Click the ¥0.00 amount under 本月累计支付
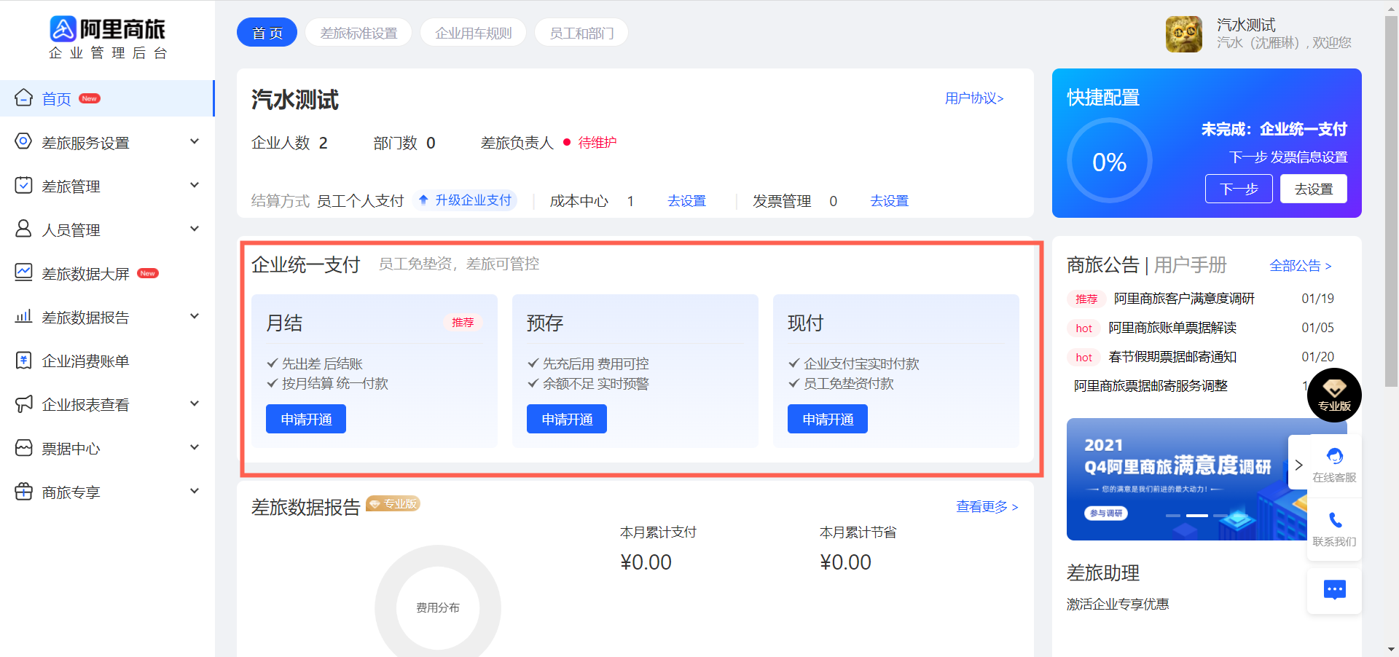Image resolution: width=1399 pixels, height=657 pixels. (646, 562)
